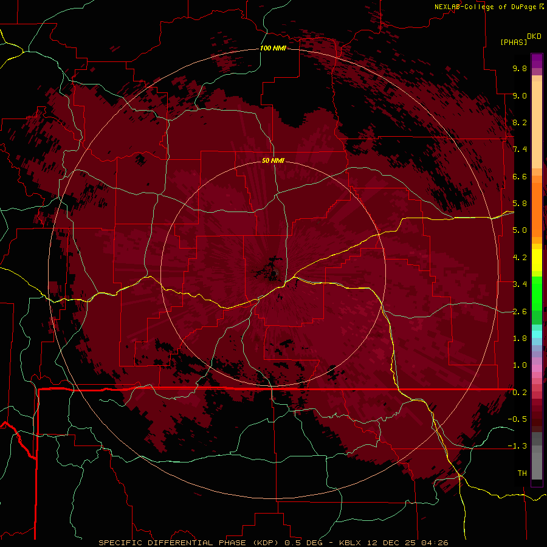Pick the pink segment of the color scale
547x547 pixels.
(x=537, y=368)
